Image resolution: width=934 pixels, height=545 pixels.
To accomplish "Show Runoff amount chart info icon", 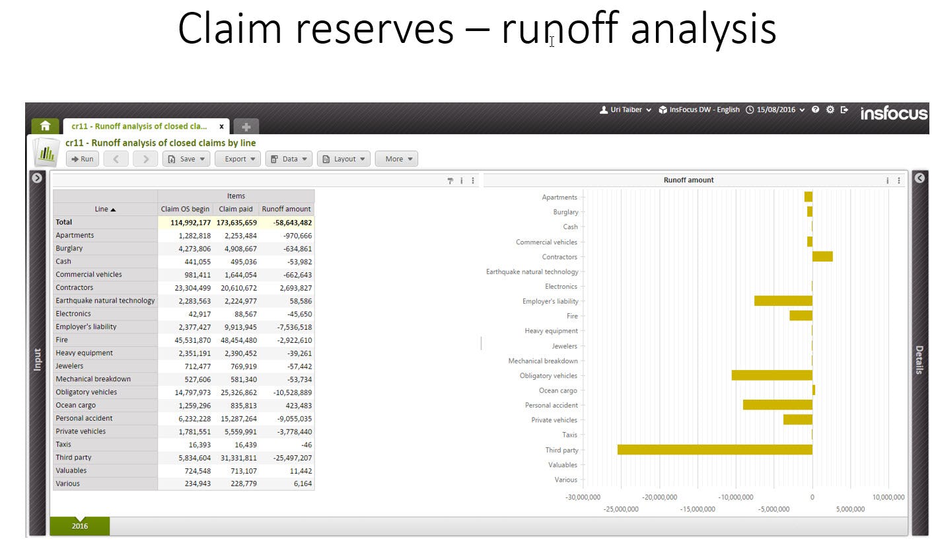I will [887, 180].
